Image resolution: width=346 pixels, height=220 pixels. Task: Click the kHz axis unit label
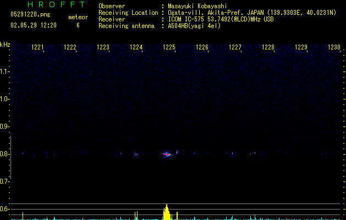click(5, 45)
